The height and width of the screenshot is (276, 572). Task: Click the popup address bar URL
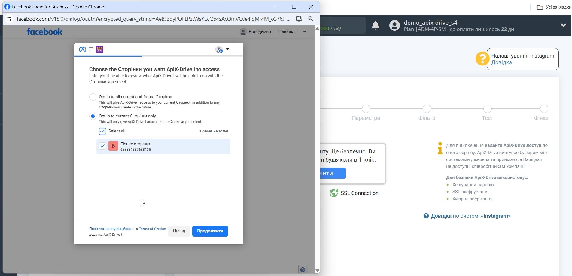(153, 19)
